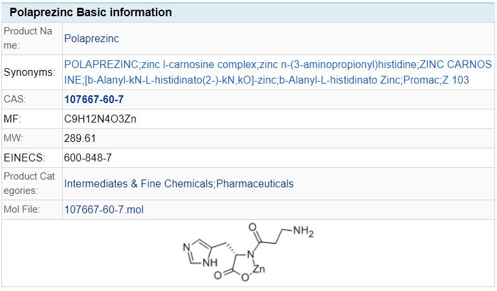Viewport: 497px width, 291px height.
Task: Click the Polaprezinc product name link
Action: pos(91,38)
